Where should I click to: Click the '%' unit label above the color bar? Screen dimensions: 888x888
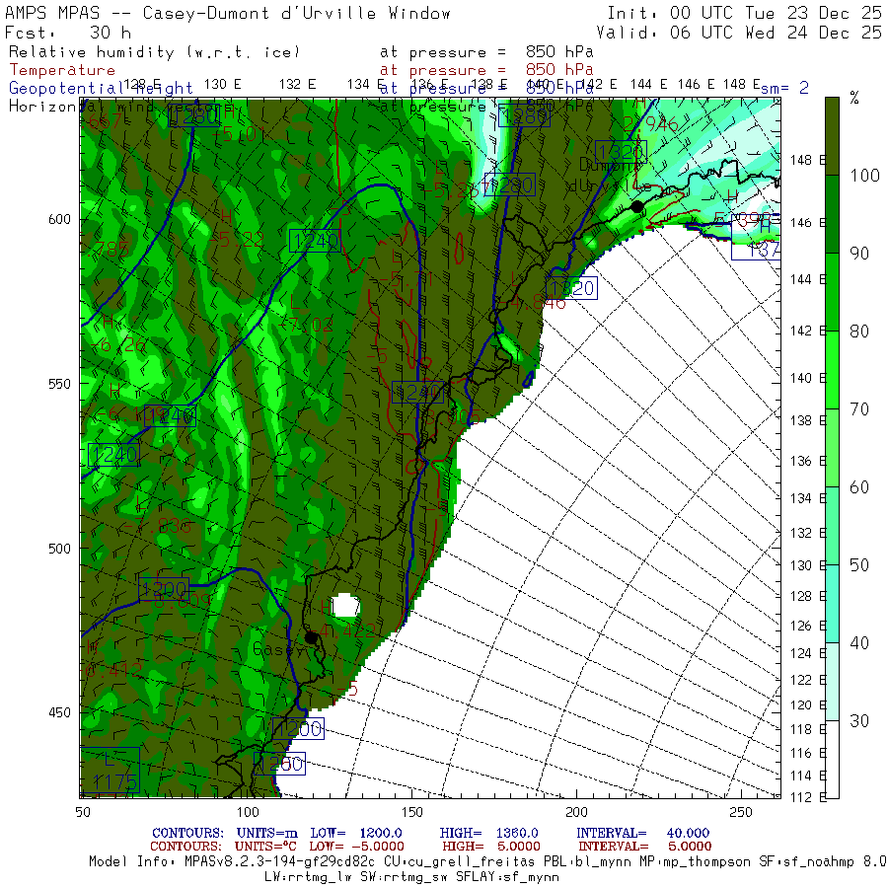coord(854,98)
